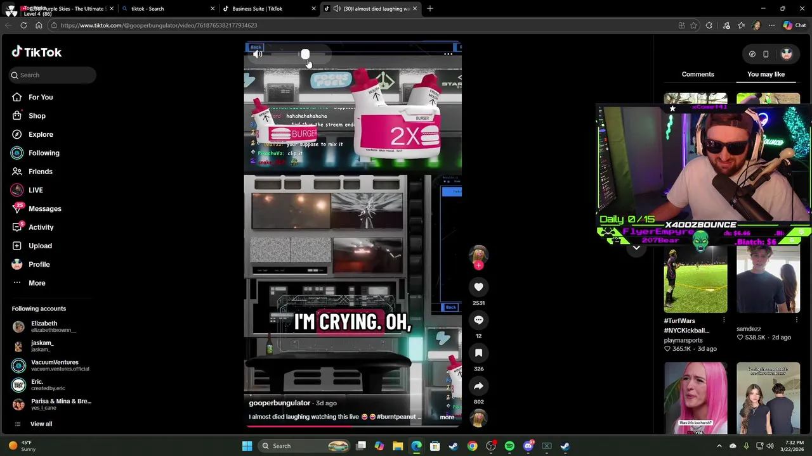Click the browser address bar URL

159,25
